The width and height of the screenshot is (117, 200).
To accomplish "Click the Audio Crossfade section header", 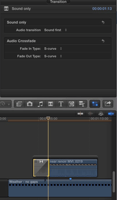I will coord(21,41).
